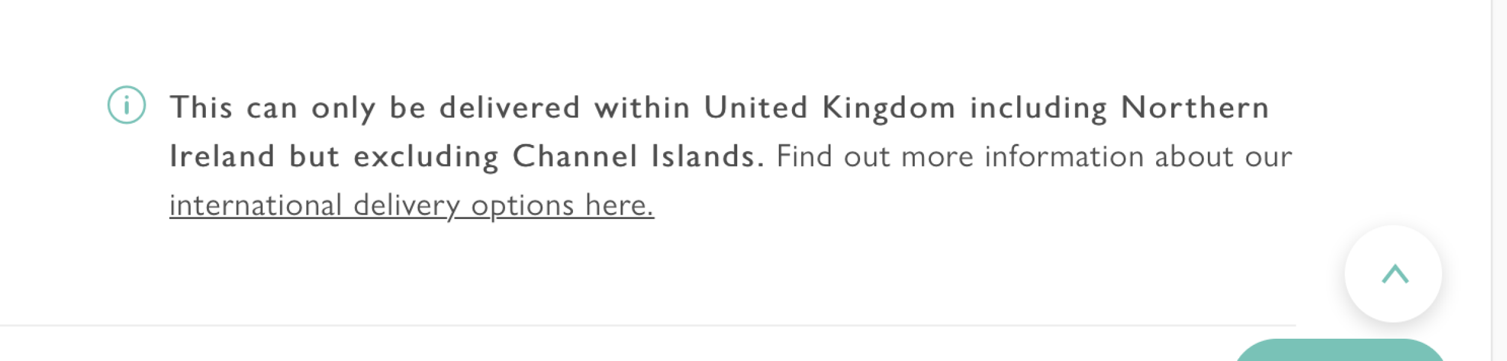Click the words "United Kingdom" in the notice
The image size is (1507, 361).
tap(829, 108)
